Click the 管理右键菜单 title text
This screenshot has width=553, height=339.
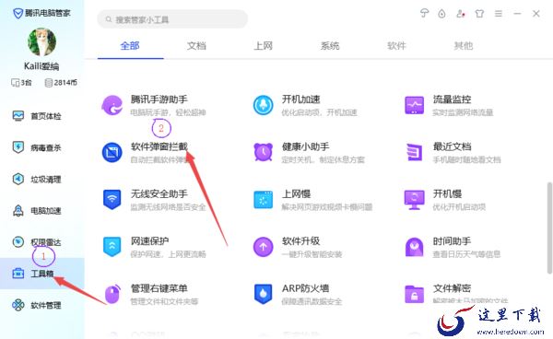point(159,288)
